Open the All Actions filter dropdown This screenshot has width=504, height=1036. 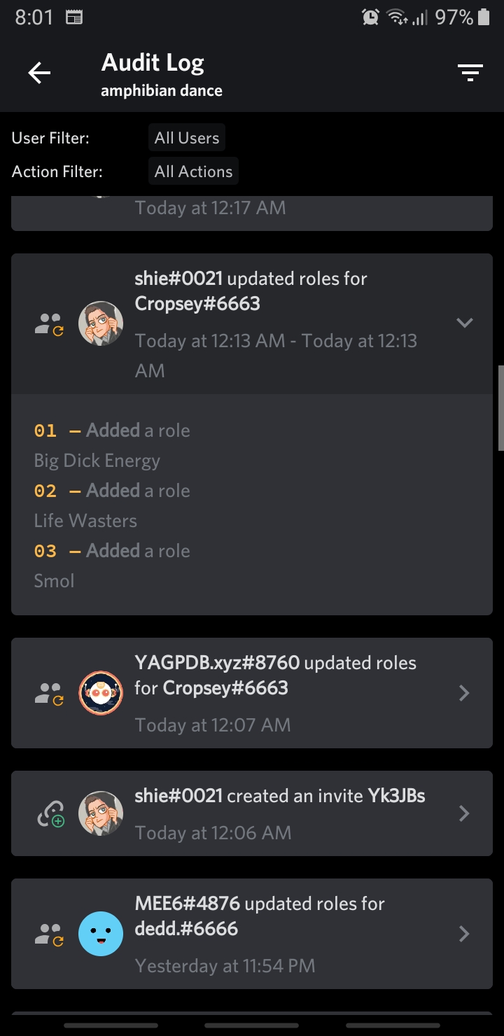click(x=193, y=171)
